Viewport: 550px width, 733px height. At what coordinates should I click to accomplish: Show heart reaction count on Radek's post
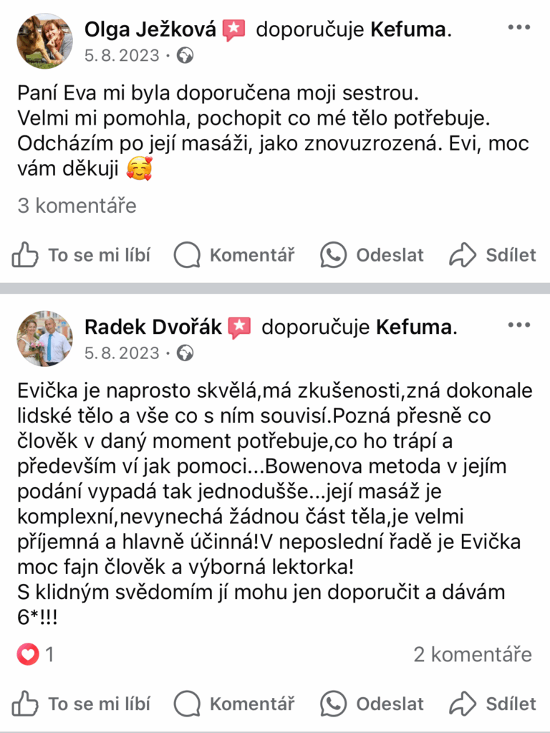pos(35,654)
